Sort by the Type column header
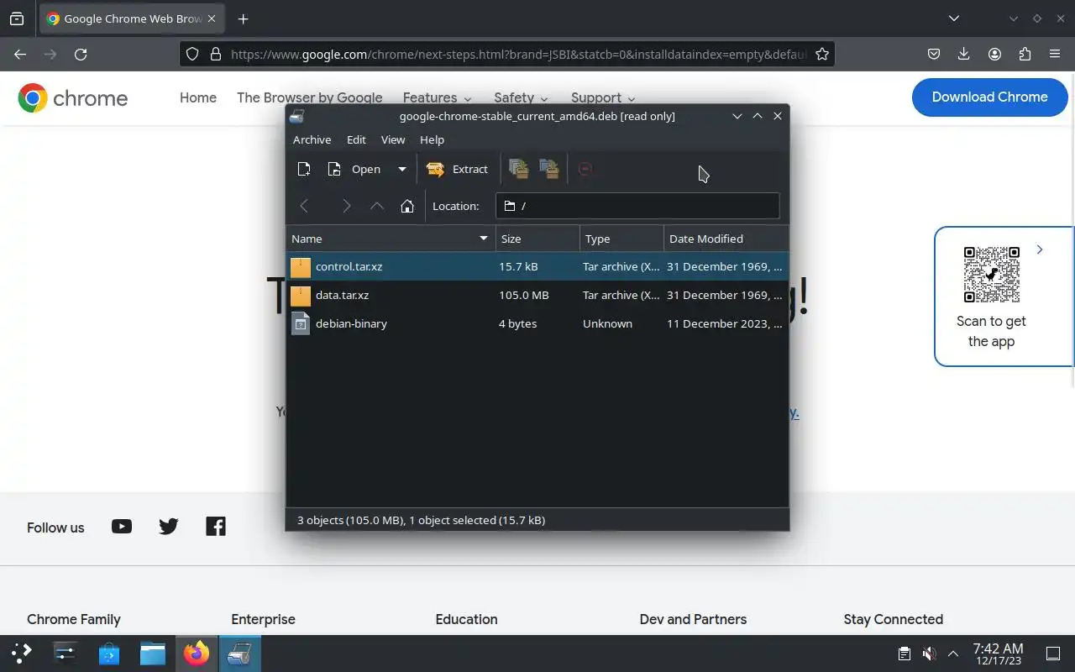 click(x=621, y=239)
